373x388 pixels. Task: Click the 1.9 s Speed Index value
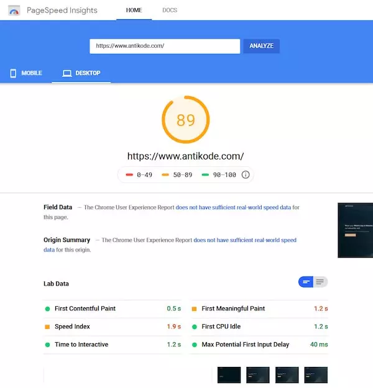(173, 327)
